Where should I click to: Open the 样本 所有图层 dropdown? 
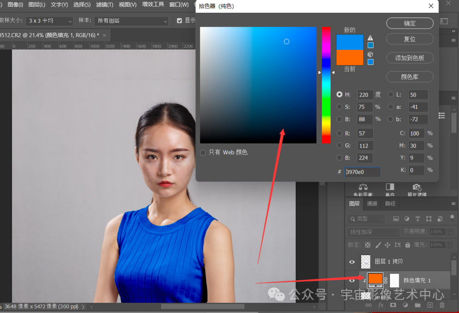(x=131, y=21)
